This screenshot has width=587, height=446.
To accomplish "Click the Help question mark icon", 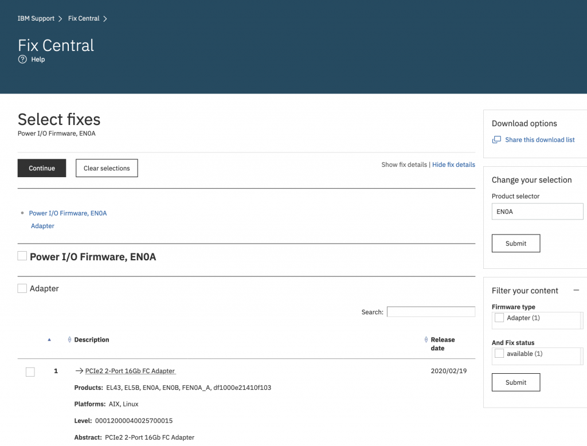I will [22, 60].
